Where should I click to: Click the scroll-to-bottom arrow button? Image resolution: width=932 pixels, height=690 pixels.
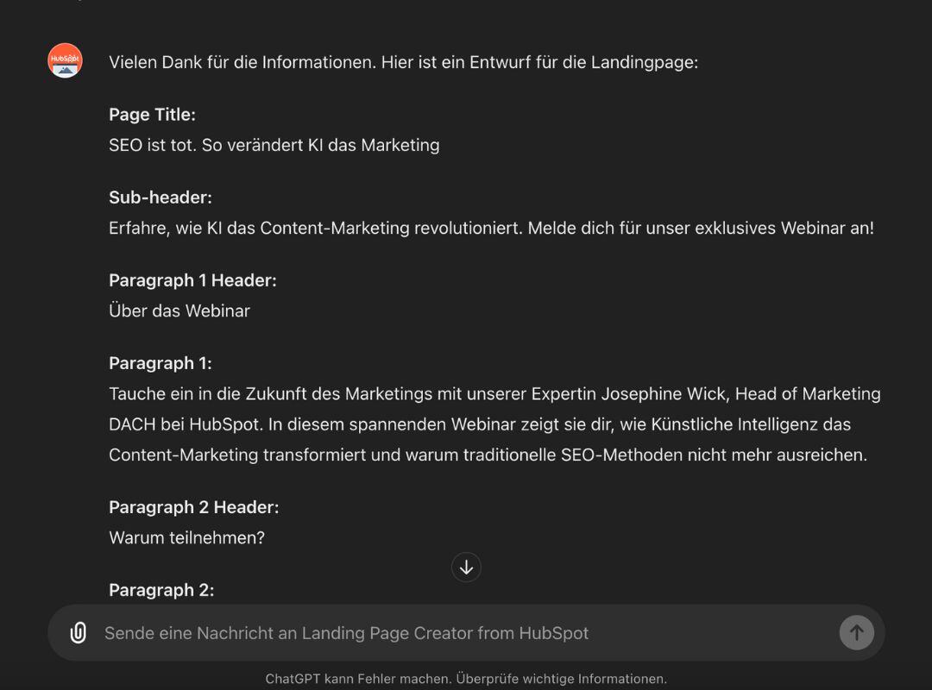(x=466, y=568)
